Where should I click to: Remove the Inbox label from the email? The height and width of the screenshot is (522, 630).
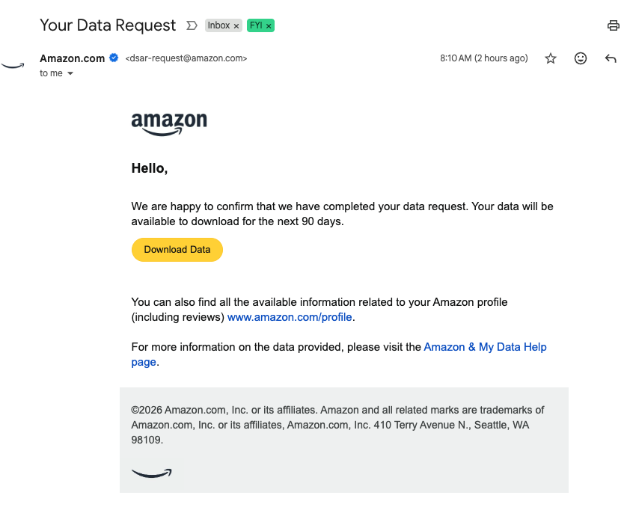click(x=237, y=25)
